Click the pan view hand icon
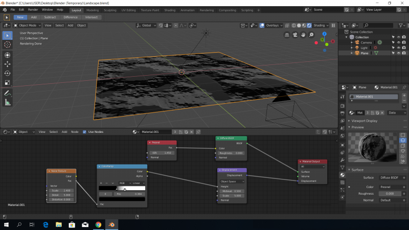 pos(303,35)
